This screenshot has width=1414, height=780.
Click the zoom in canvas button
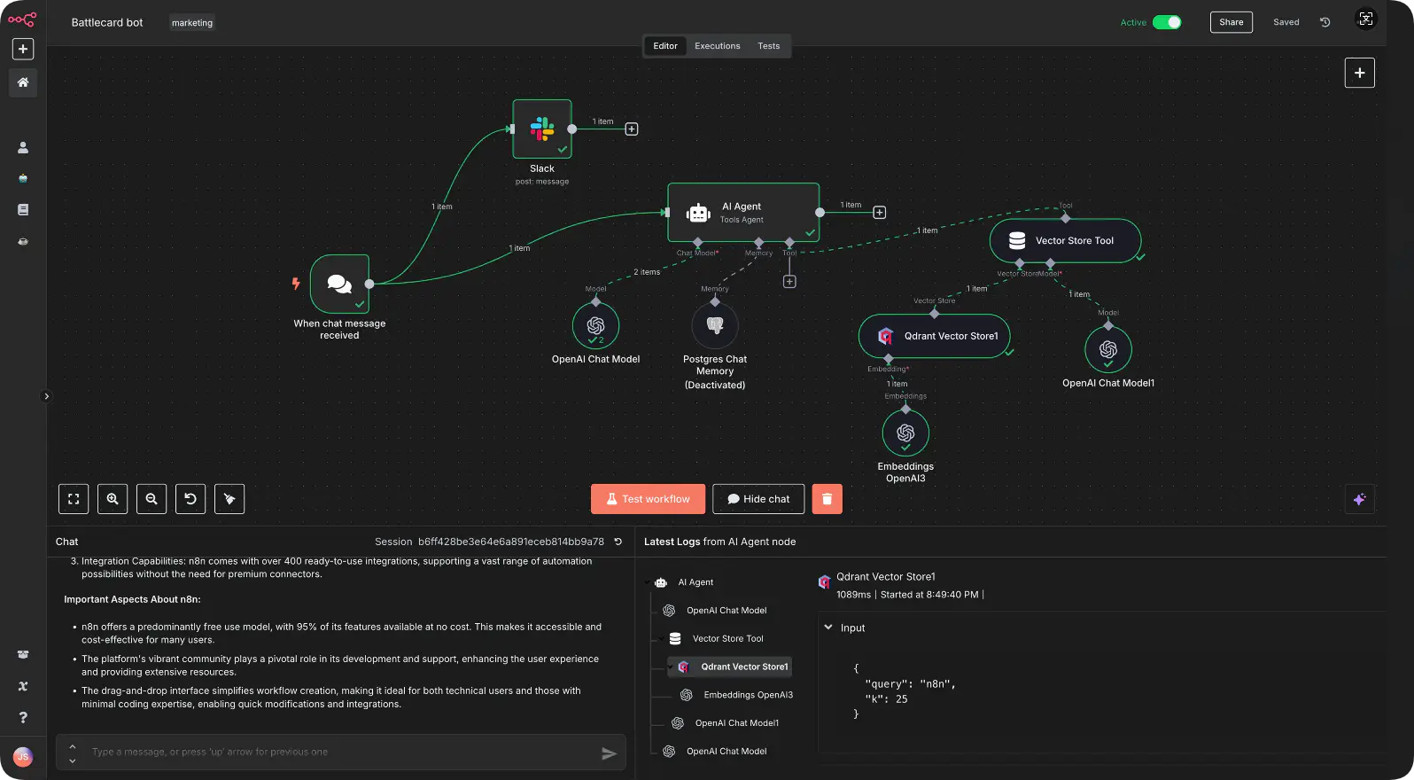tap(113, 499)
